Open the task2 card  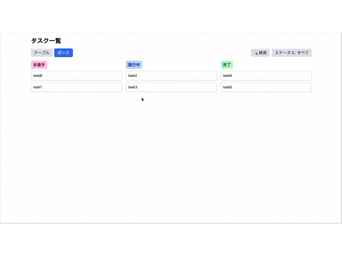coord(171,76)
